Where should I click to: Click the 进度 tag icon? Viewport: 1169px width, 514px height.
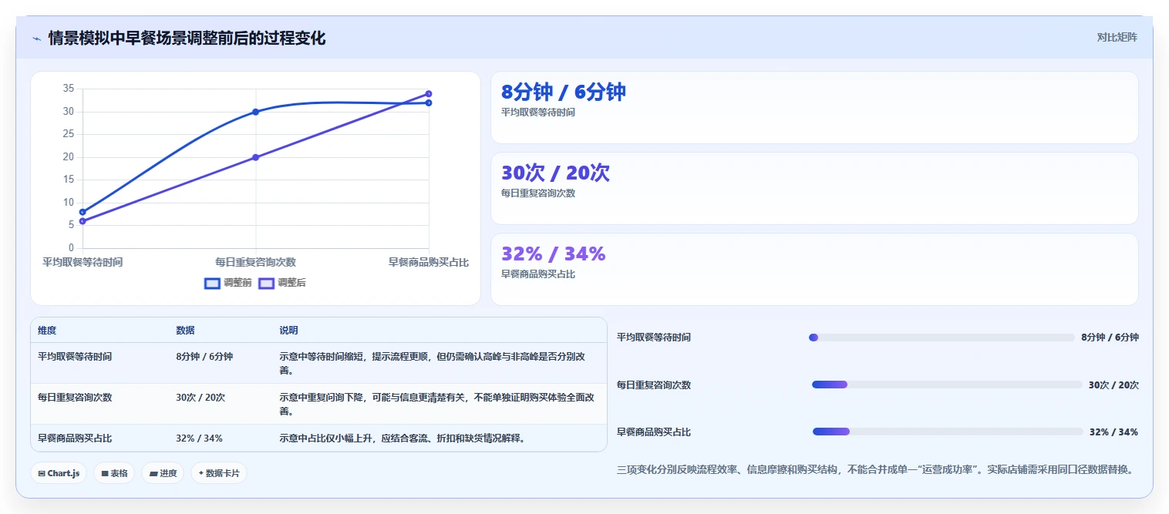pos(153,474)
